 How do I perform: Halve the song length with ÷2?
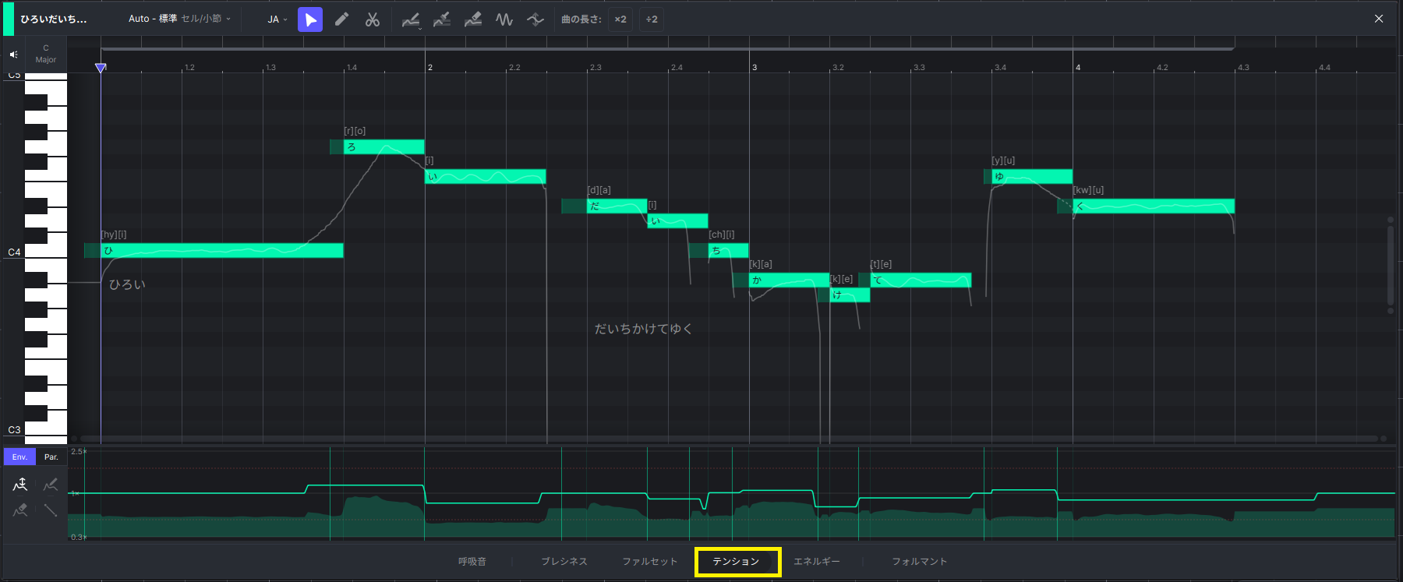click(x=652, y=19)
